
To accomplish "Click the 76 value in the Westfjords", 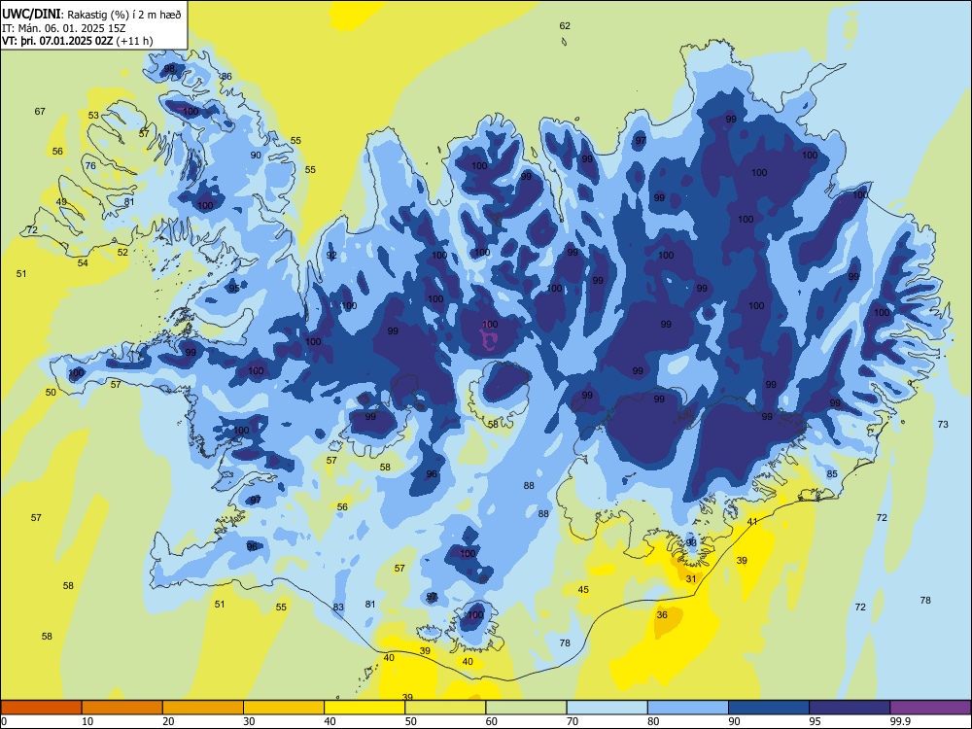I will tap(90, 165).
